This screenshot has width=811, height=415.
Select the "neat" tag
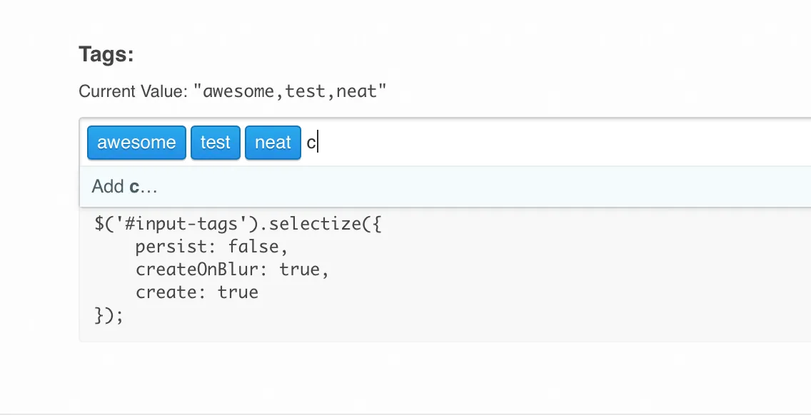coord(273,143)
